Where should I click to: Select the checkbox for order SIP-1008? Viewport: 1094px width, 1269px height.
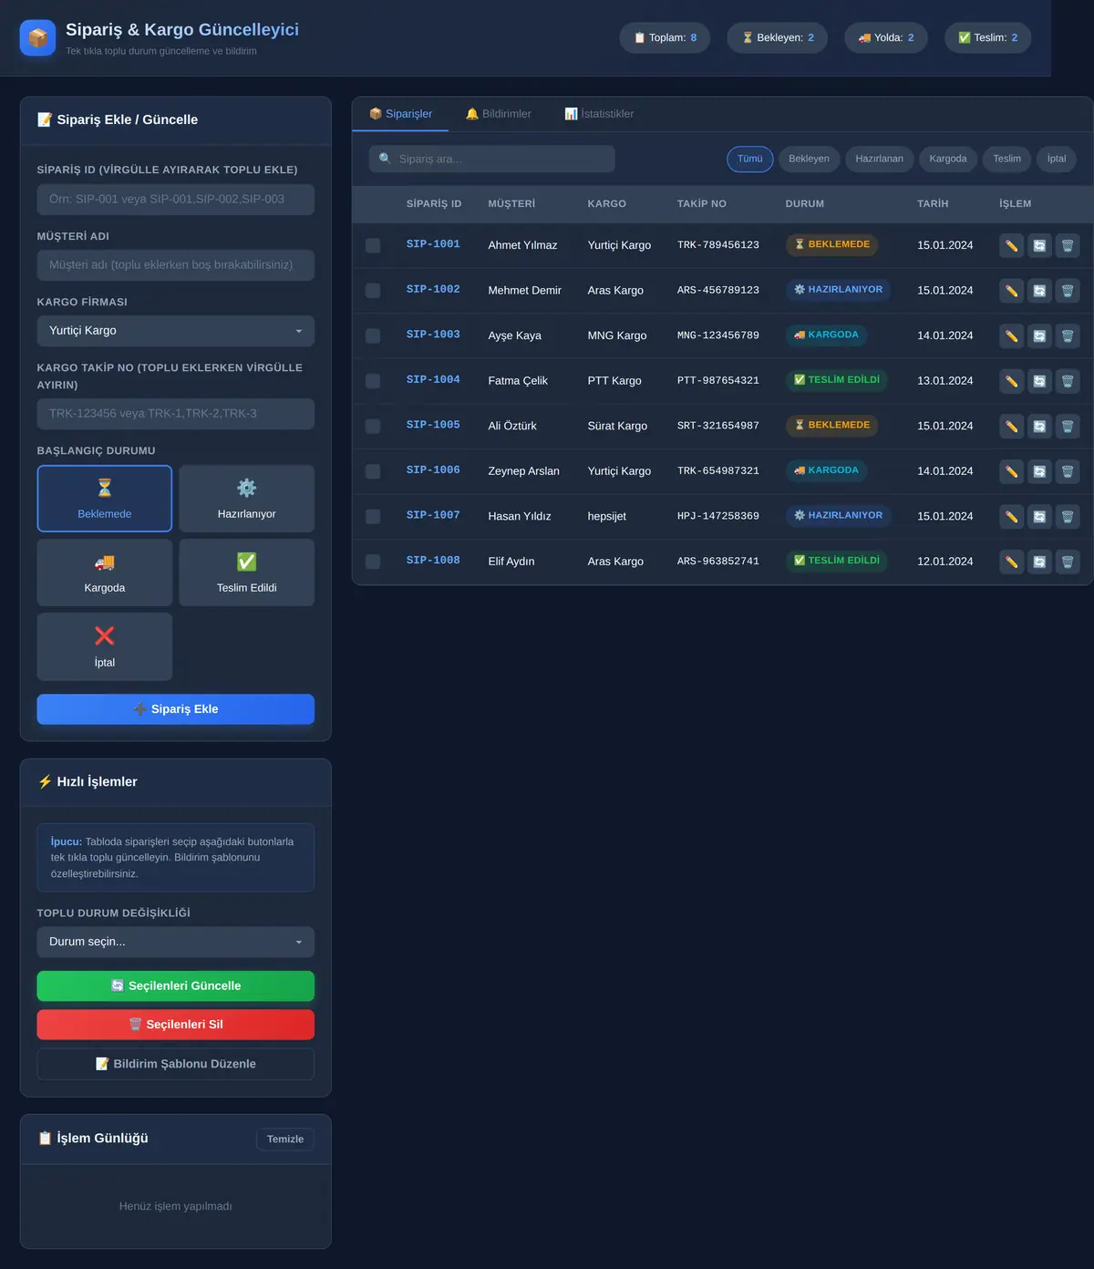tap(373, 562)
